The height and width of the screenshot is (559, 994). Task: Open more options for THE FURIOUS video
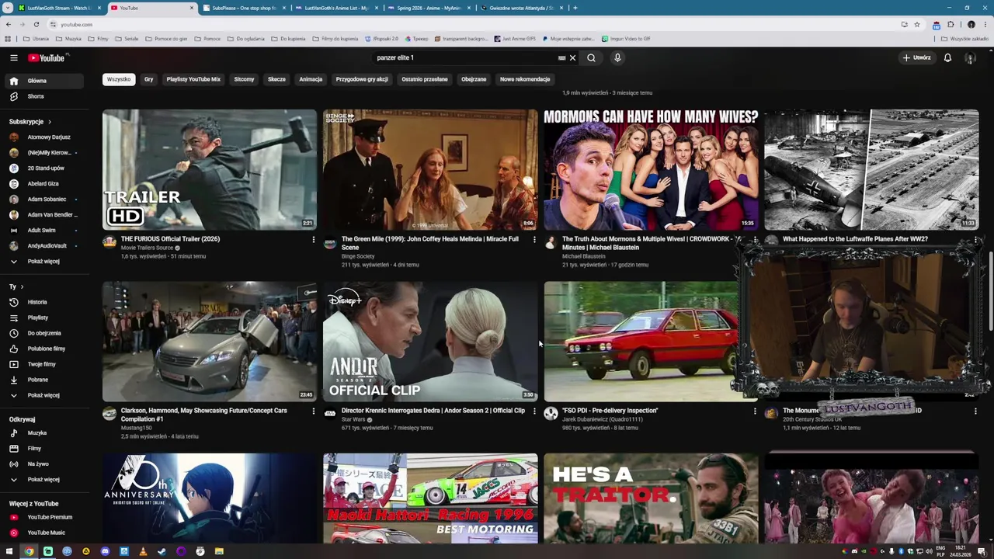(314, 240)
